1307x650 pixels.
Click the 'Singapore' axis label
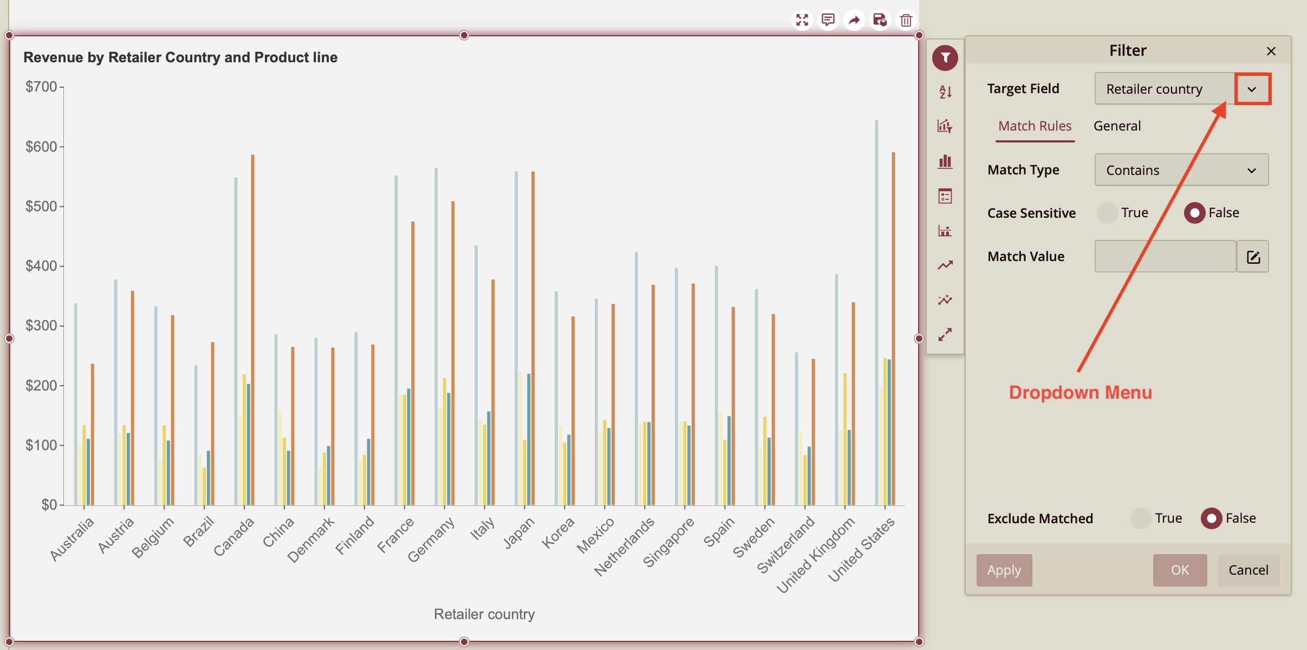pyautogui.click(x=668, y=542)
